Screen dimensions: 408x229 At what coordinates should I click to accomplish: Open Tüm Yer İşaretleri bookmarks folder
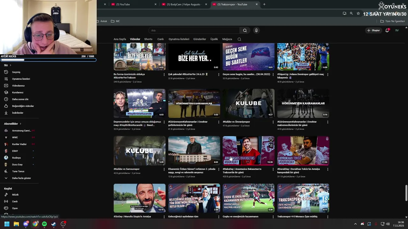click(x=393, y=21)
